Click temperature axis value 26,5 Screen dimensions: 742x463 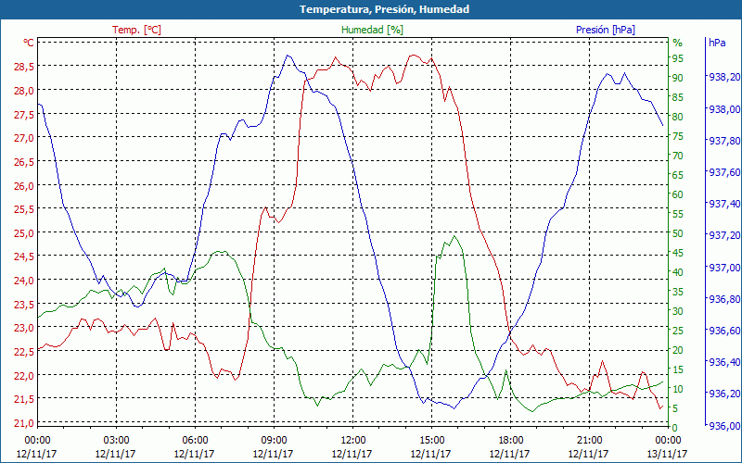point(24,161)
